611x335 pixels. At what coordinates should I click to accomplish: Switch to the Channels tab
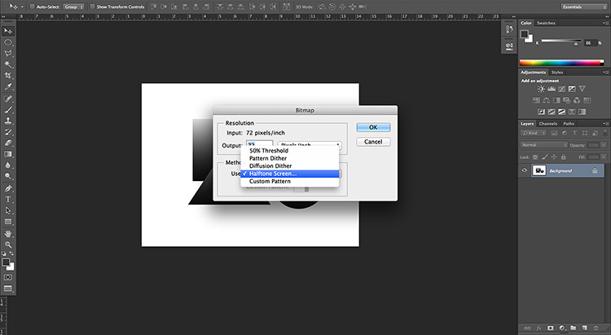coord(548,124)
